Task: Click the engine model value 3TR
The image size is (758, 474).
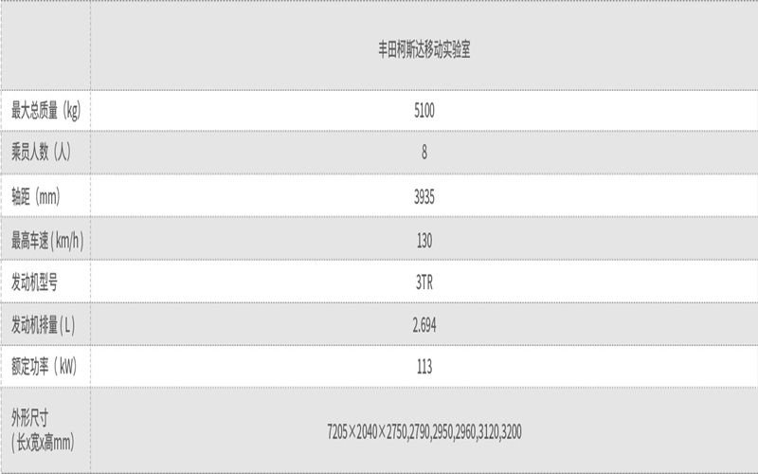Action: (x=424, y=282)
